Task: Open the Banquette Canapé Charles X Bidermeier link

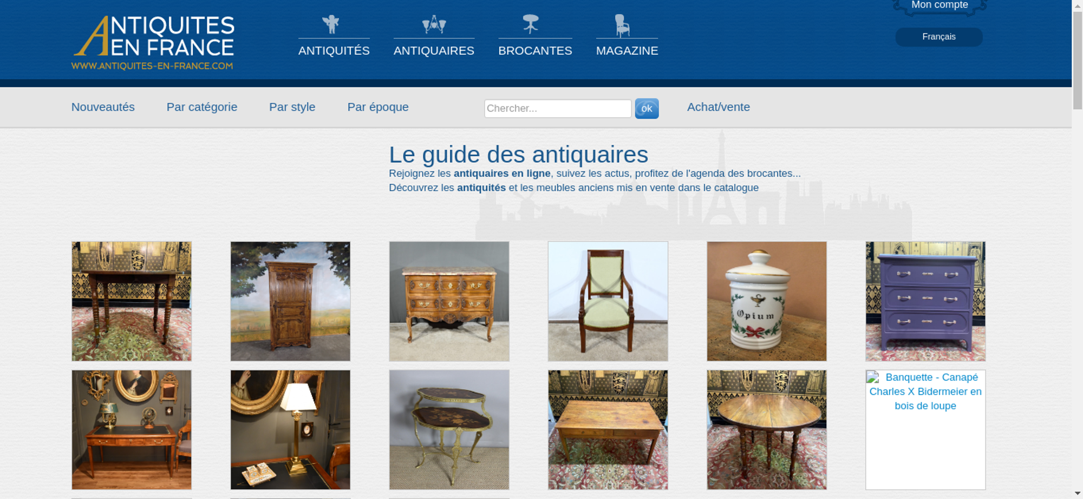Action: (x=925, y=391)
